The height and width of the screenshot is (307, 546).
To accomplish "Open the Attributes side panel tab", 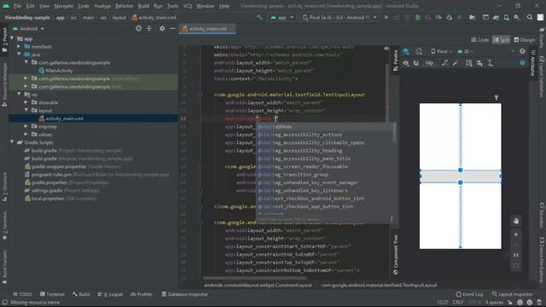I will tap(532, 62).
